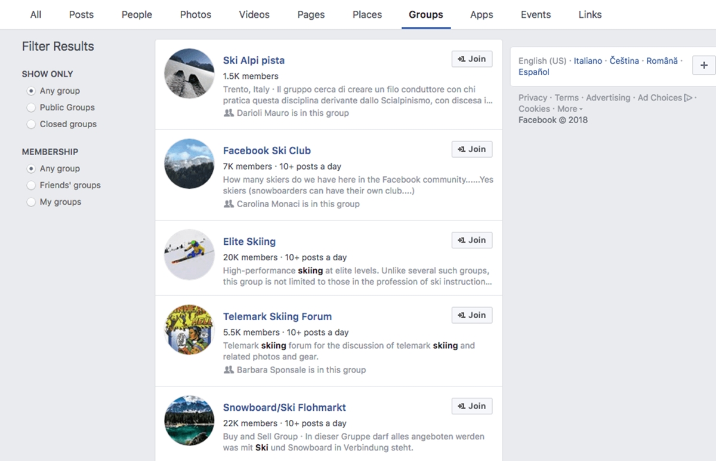Open the Facebook Ski Club group title
This screenshot has width=716, height=461.
tap(267, 150)
